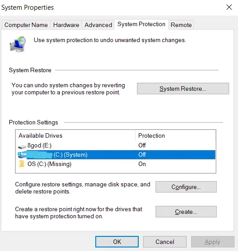This screenshot has height=251, width=238.
Task: Open the System Restore wizard button
Action: click(183, 89)
